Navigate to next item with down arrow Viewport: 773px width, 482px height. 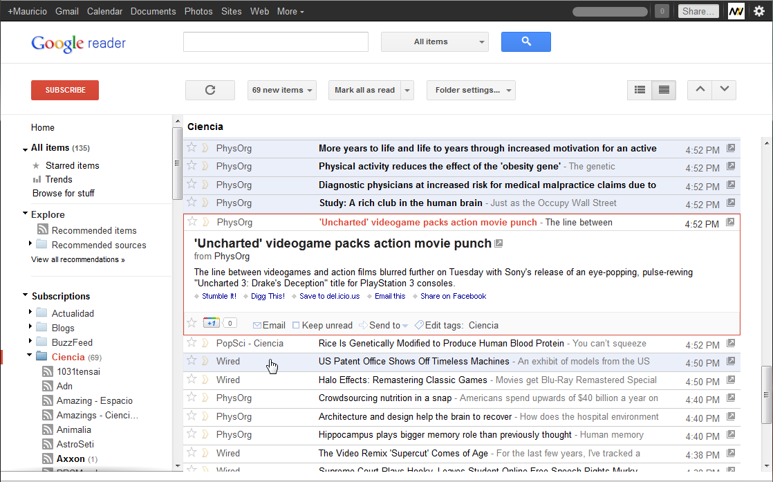724,89
